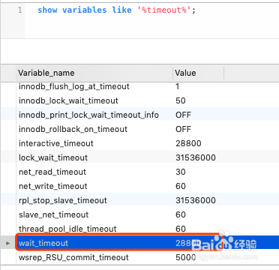
Task: Click value 60 of net_write_timeout
Action: 181,186
